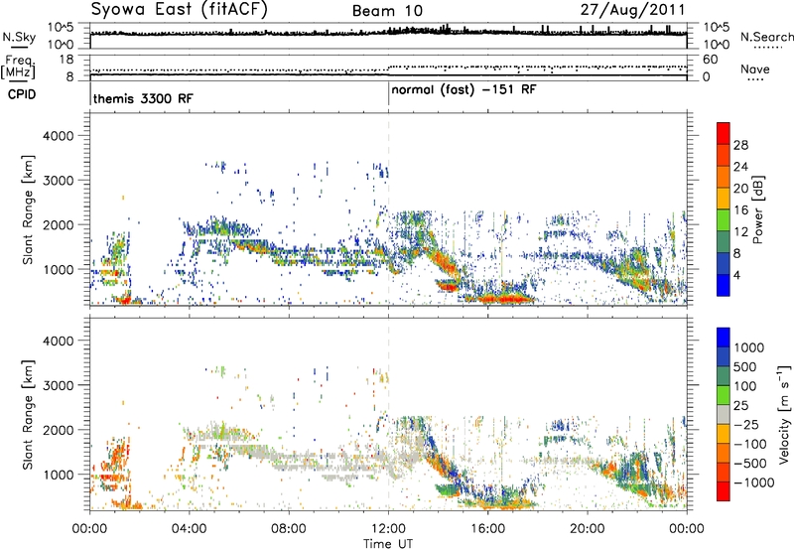Click 'Slant Range [km]' label of power panel
This screenshot has height=550, width=794.
coord(28,209)
